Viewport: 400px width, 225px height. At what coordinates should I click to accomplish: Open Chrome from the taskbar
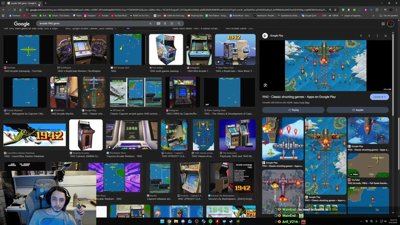169,222
